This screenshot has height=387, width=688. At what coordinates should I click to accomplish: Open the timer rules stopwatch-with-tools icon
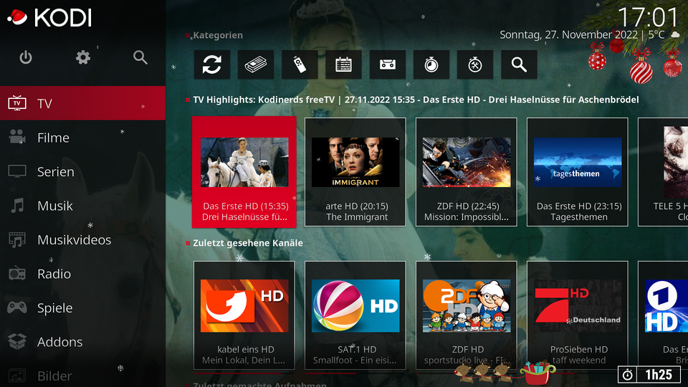click(x=475, y=64)
